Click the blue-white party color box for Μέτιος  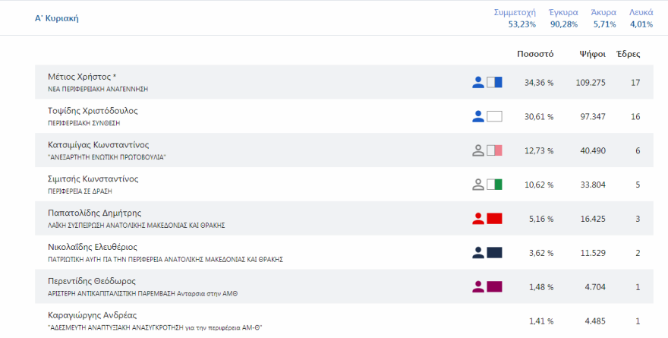point(494,82)
